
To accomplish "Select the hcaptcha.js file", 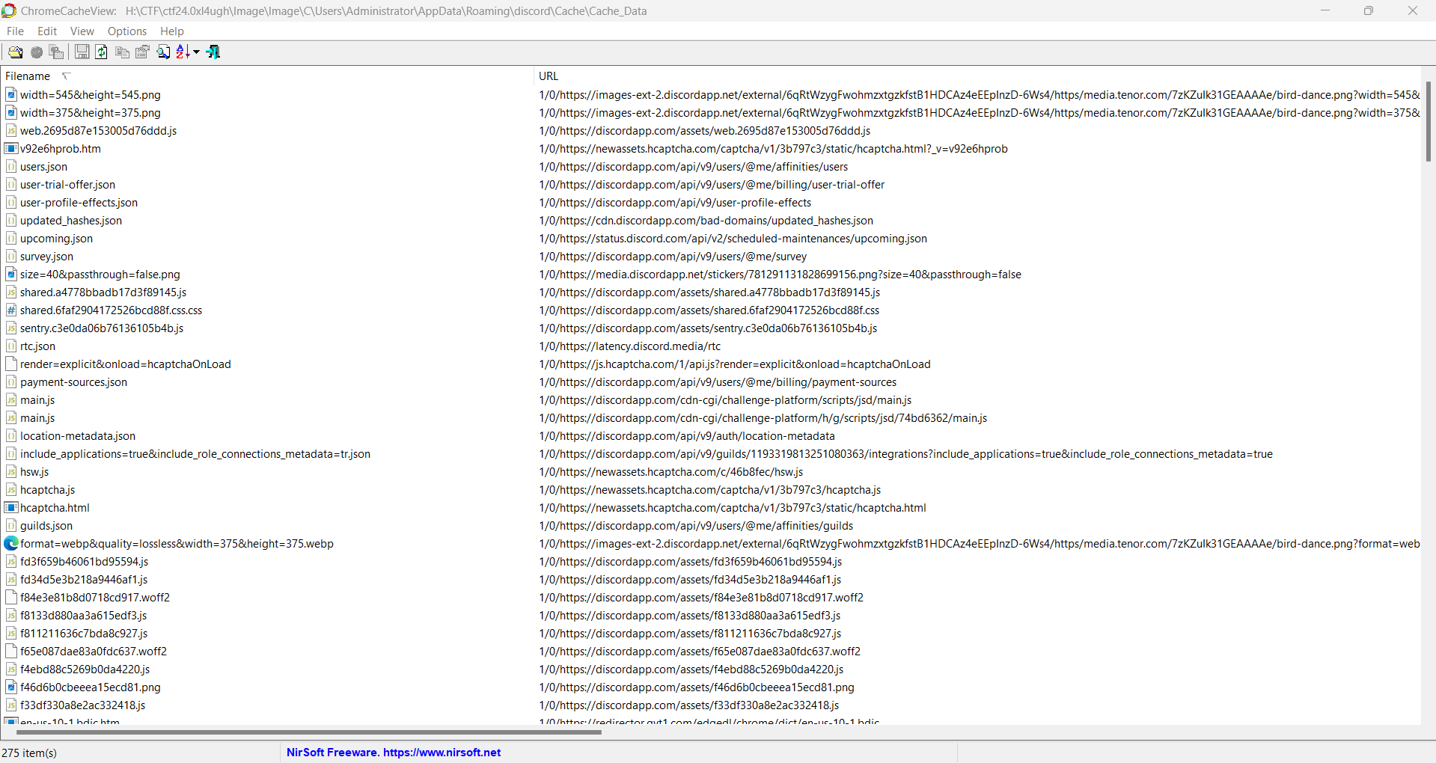I will click(48, 489).
